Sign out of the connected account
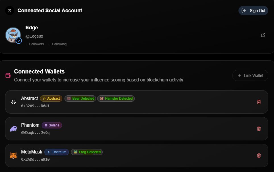Image resolution: width=274 pixels, height=172 pixels. (253, 11)
